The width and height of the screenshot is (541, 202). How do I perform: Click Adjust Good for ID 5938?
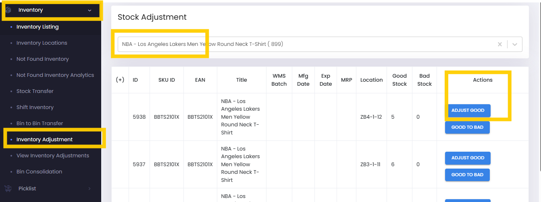(468, 111)
